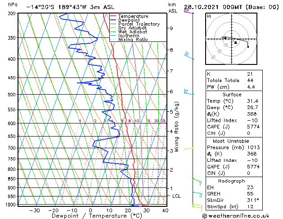Click the SREH value 55

click(x=250, y=194)
